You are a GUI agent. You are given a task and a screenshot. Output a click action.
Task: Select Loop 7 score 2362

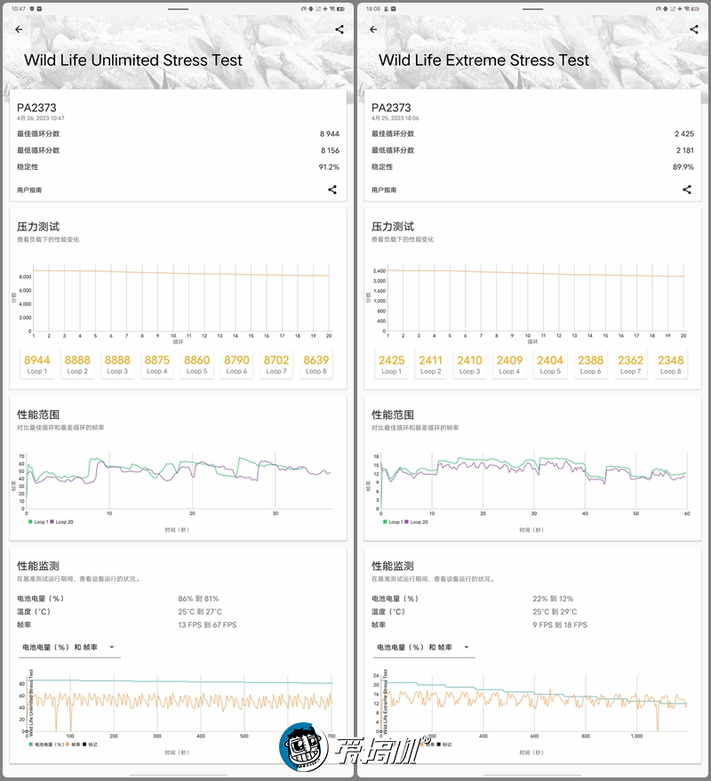[630, 364]
